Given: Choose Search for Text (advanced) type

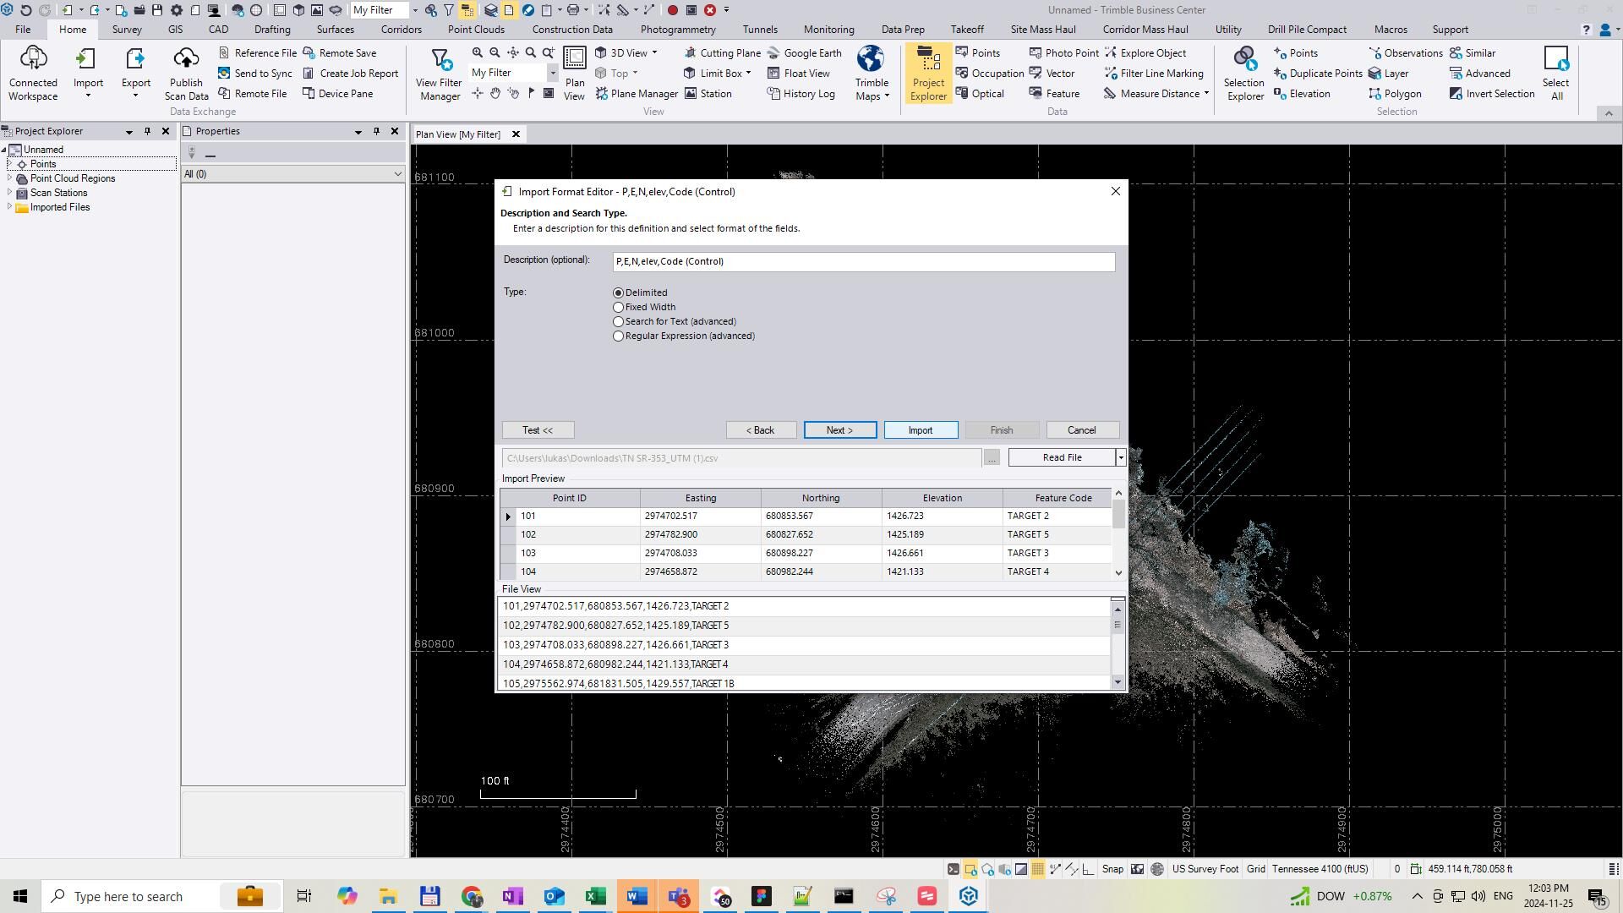Looking at the screenshot, I should coord(619,322).
